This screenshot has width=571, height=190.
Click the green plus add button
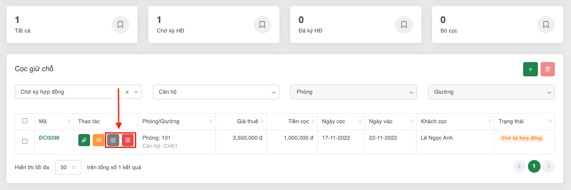pyautogui.click(x=530, y=69)
